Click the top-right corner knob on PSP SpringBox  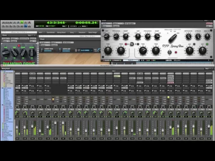[x=207, y=36]
